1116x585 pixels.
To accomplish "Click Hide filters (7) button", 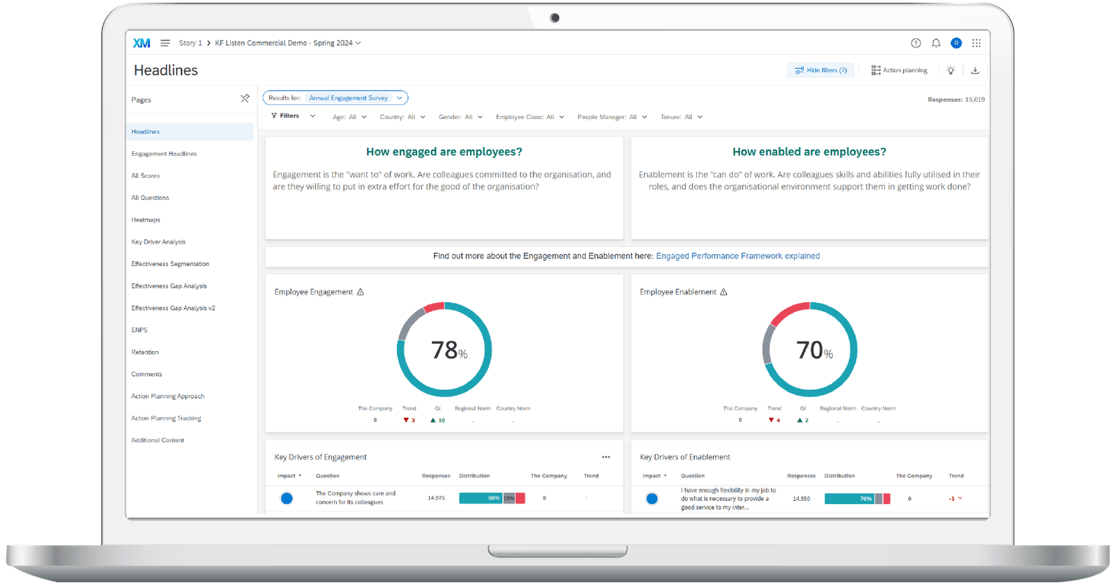I will (821, 70).
